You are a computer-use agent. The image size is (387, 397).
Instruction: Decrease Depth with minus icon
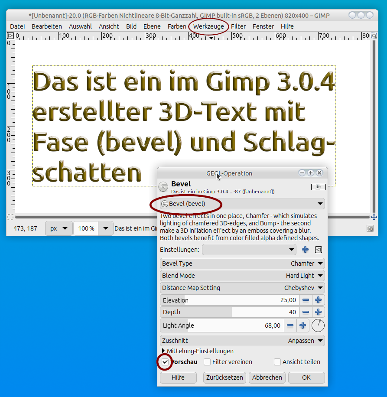(x=306, y=312)
